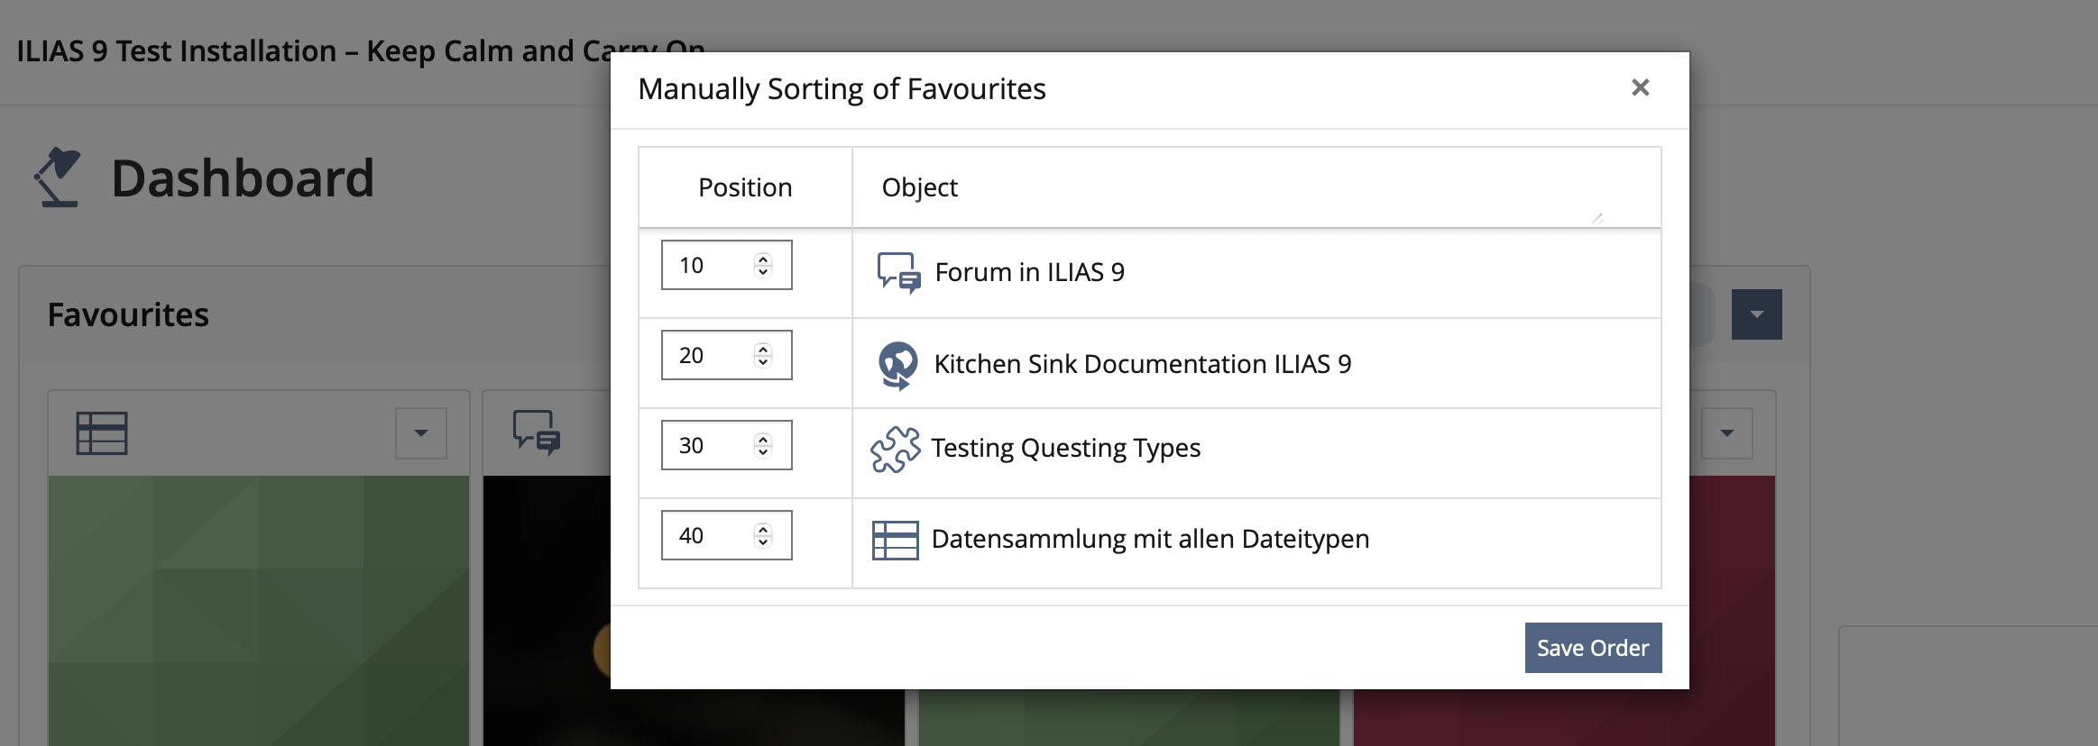
Task: Click the Datensammlung table icon in dialog
Action: click(x=895, y=540)
